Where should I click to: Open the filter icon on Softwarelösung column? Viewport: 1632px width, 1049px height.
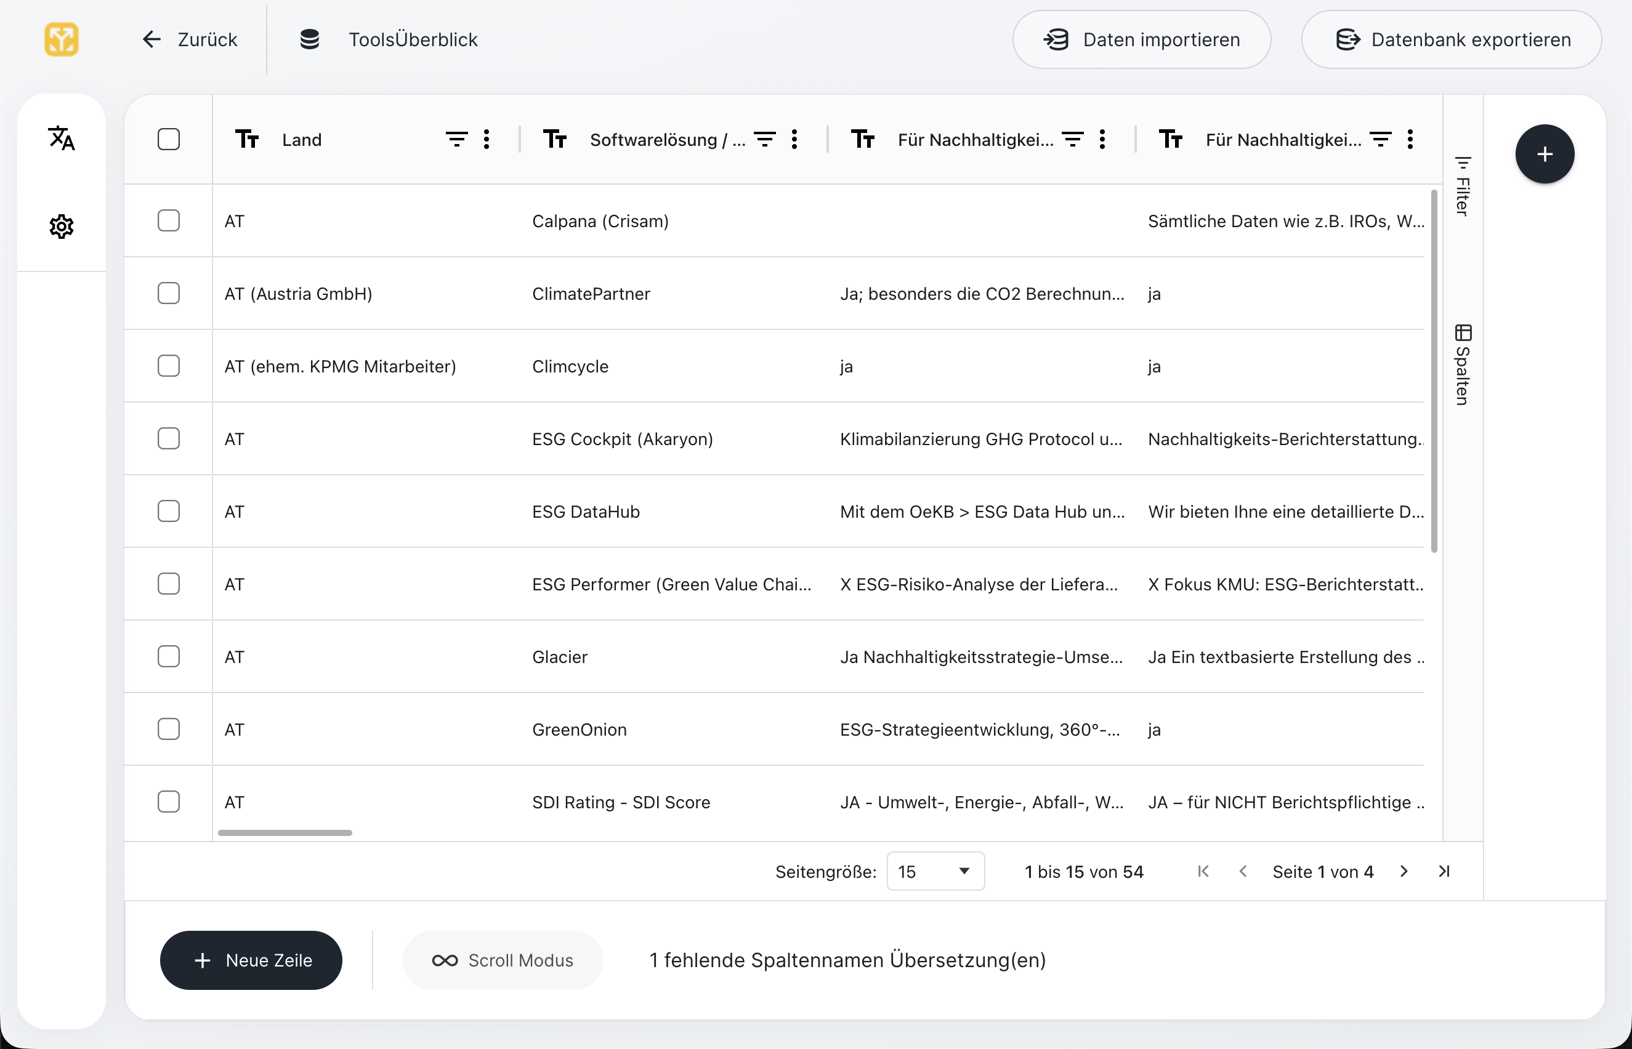[x=764, y=139]
